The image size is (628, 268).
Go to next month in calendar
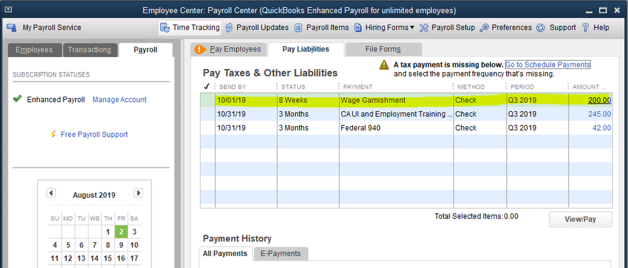pyautogui.click(x=138, y=193)
